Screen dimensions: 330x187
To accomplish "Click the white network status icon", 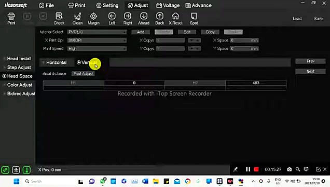I will pyautogui.click(x=16, y=170).
